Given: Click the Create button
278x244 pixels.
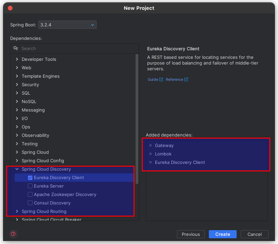Looking at the screenshot, I should 223,234.
